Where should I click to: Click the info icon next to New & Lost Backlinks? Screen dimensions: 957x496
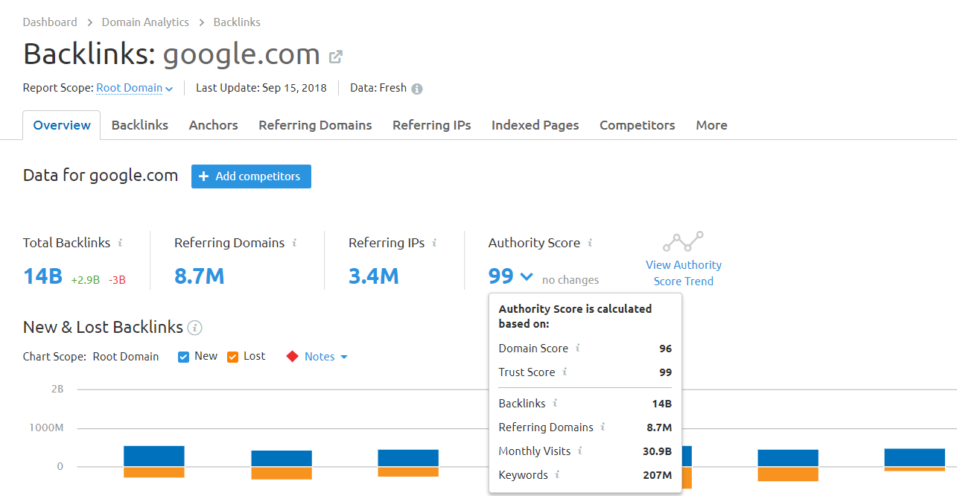[x=194, y=328]
